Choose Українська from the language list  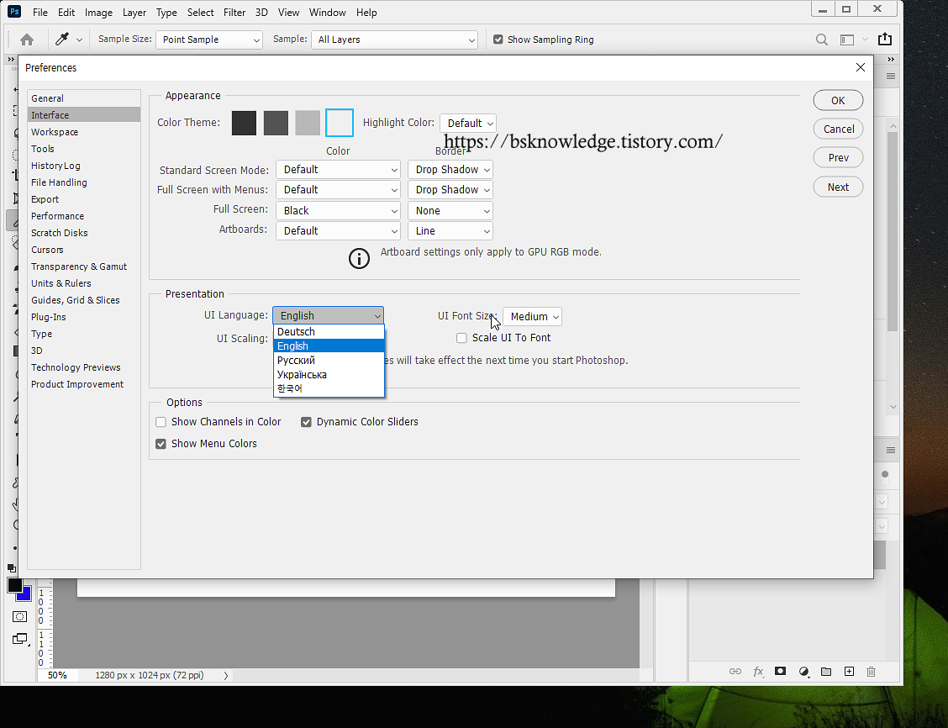(x=329, y=375)
